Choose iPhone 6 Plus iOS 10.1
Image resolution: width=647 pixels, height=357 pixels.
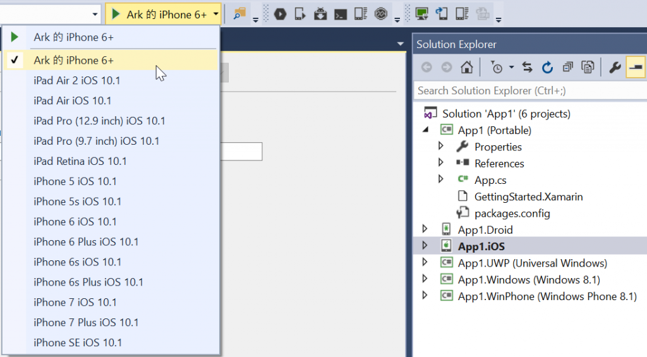(x=111, y=242)
